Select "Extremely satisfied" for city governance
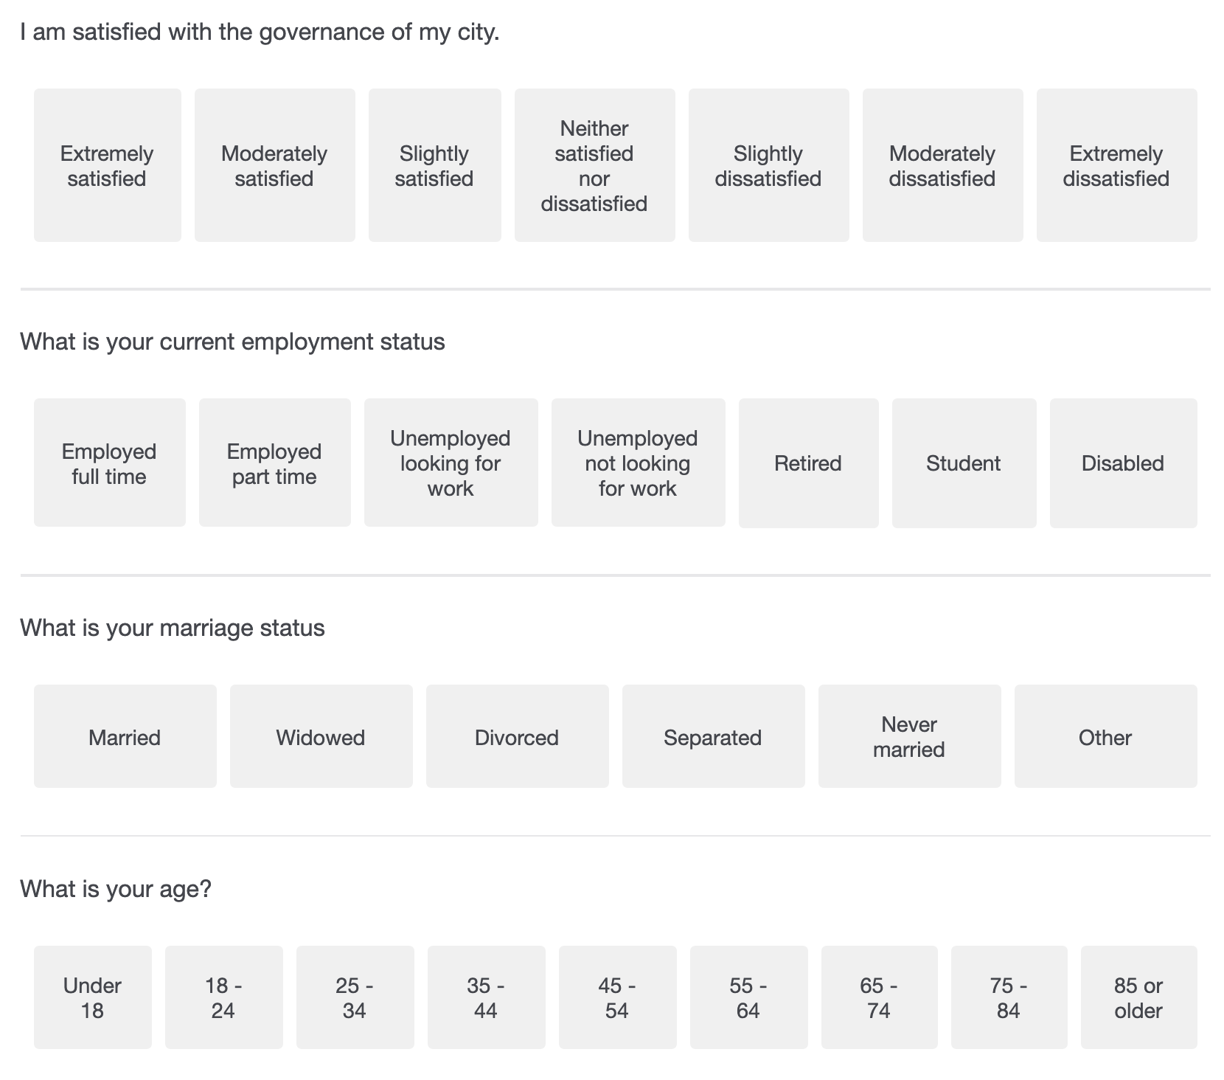The width and height of the screenshot is (1224, 1080). click(x=107, y=165)
